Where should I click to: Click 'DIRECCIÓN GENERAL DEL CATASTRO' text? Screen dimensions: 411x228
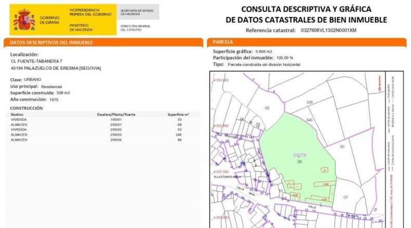point(135,28)
